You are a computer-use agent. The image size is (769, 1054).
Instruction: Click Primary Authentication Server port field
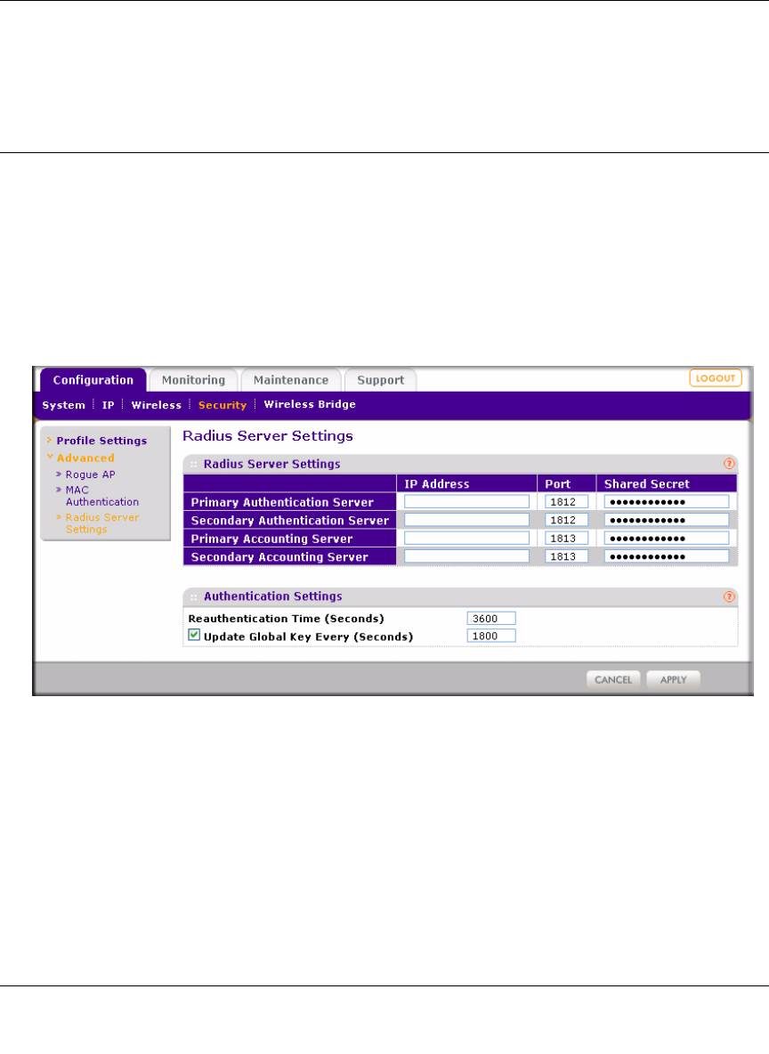click(567, 501)
